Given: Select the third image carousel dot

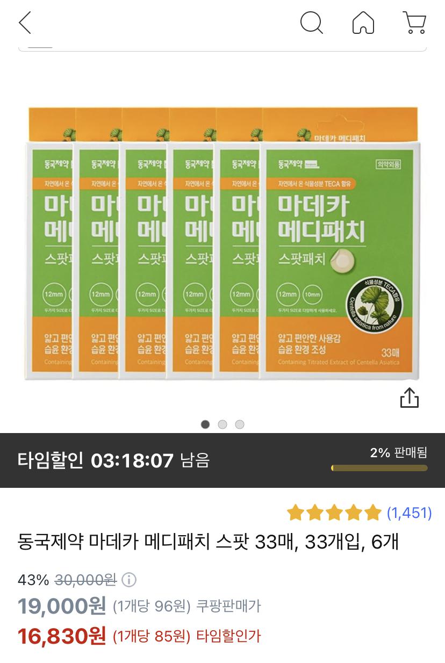Looking at the screenshot, I should point(240,424).
